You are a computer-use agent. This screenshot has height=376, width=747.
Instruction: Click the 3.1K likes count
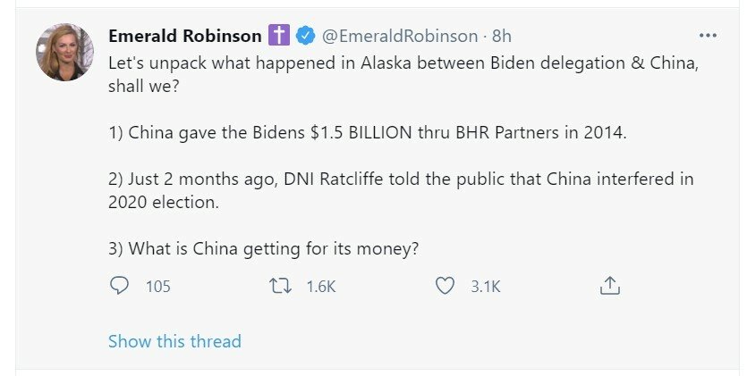486,287
